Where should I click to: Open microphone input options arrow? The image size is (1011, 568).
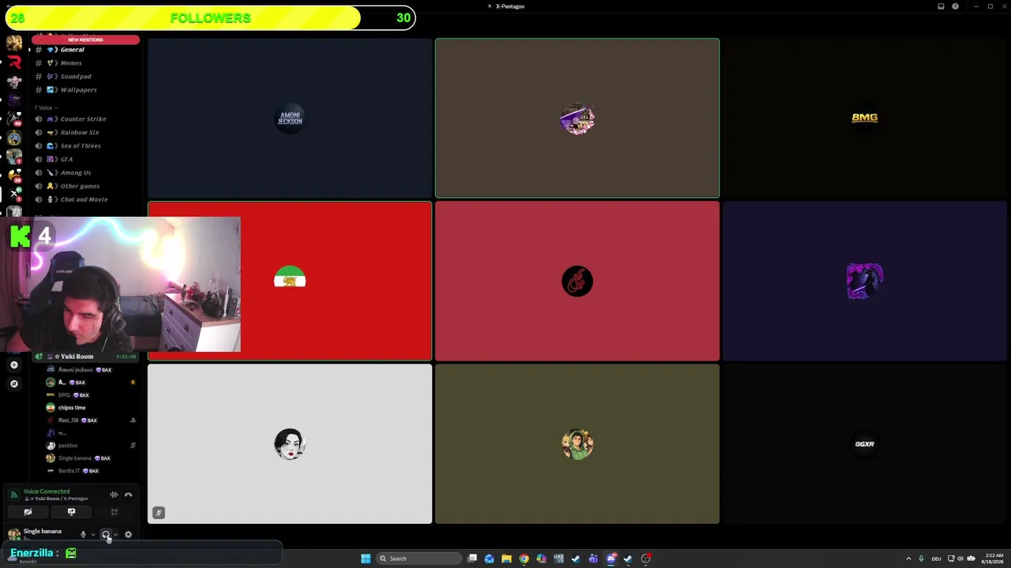(x=93, y=534)
